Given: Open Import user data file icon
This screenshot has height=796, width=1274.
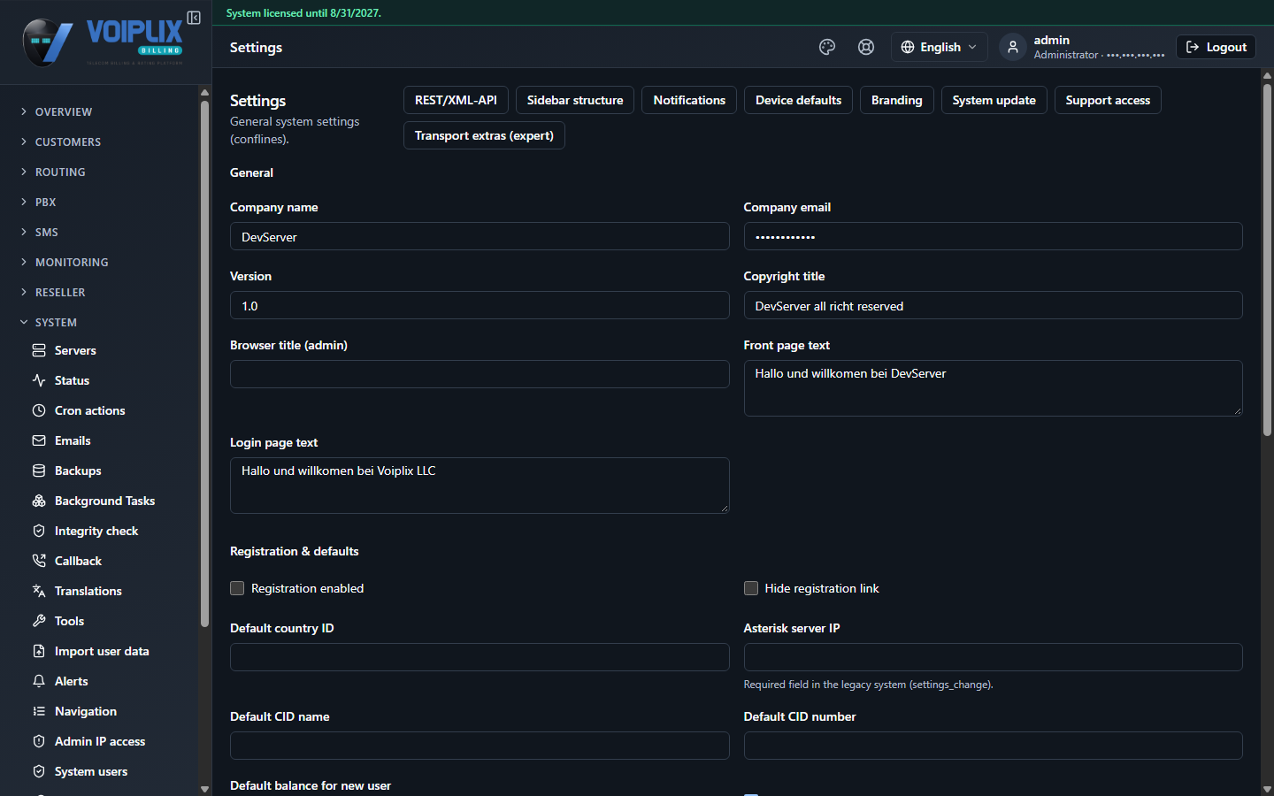Looking at the screenshot, I should tap(39, 651).
